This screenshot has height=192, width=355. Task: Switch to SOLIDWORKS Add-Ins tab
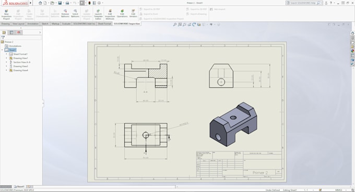[84, 24]
